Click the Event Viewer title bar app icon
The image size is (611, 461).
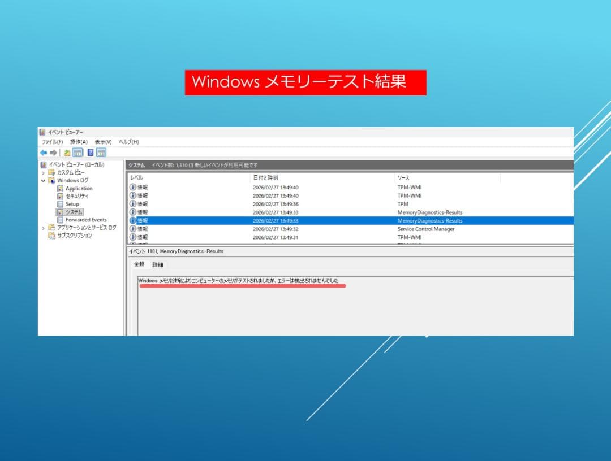tap(43, 132)
